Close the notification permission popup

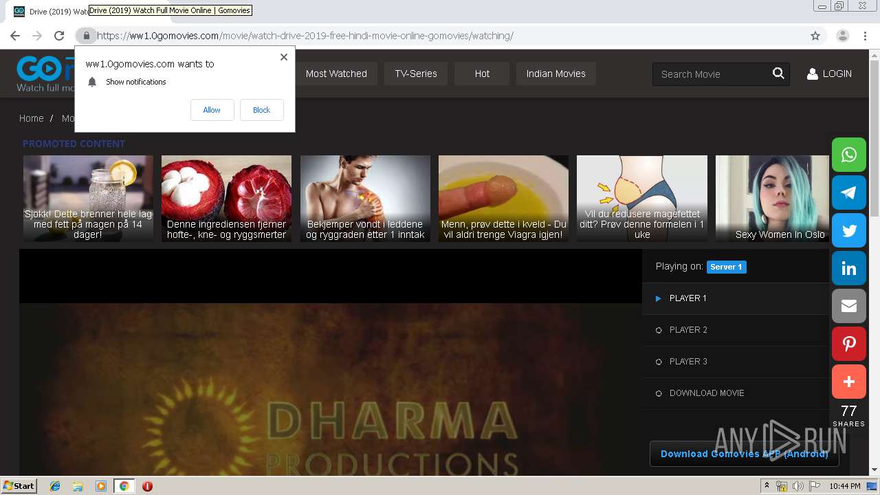click(284, 57)
